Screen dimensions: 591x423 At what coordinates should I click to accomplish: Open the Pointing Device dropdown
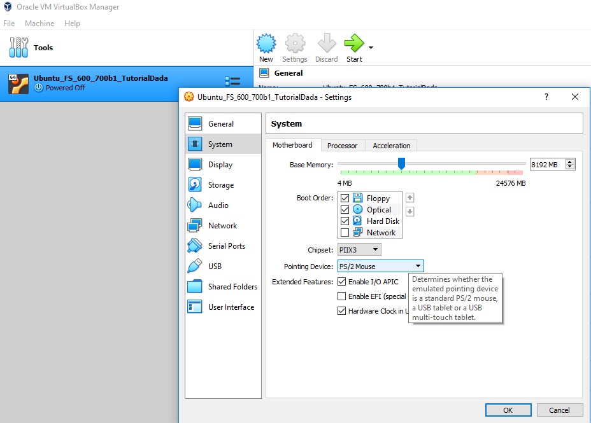[x=380, y=266]
